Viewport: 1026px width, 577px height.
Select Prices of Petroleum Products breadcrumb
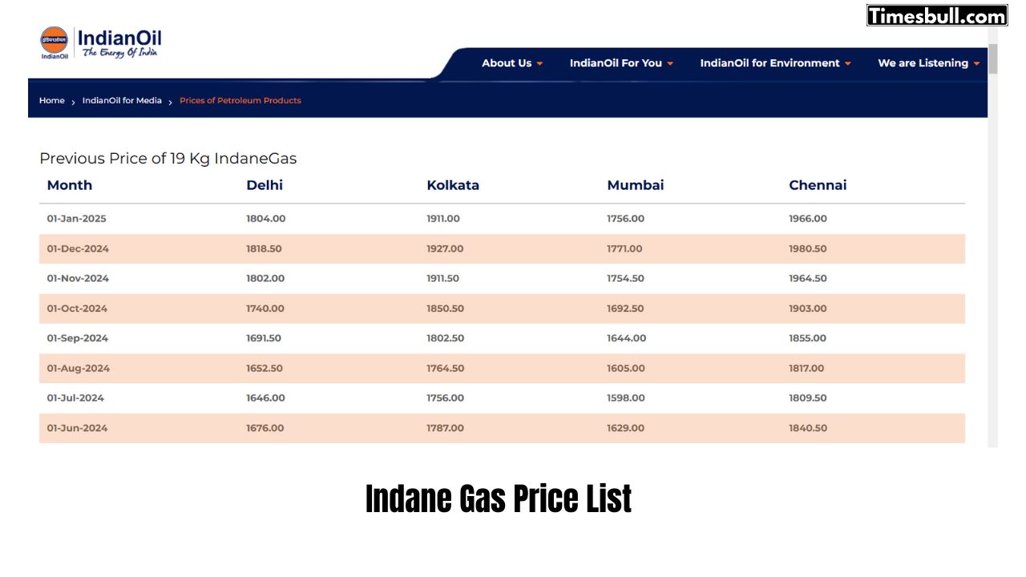pyautogui.click(x=240, y=101)
